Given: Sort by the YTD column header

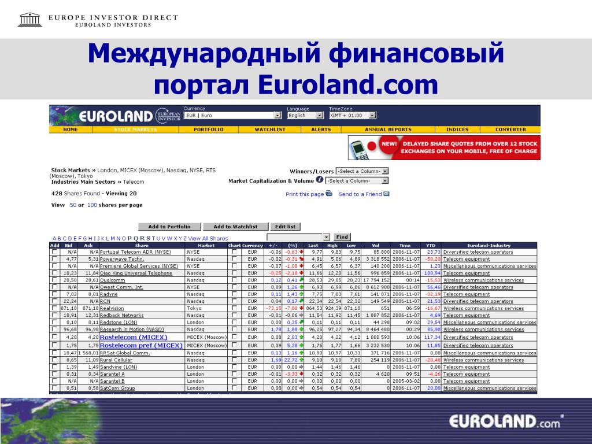Looking at the screenshot, I should coord(430,245).
